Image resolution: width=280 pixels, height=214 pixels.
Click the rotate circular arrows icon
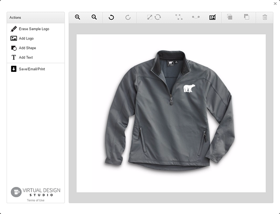pyautogui.click(x=158, y=17)
